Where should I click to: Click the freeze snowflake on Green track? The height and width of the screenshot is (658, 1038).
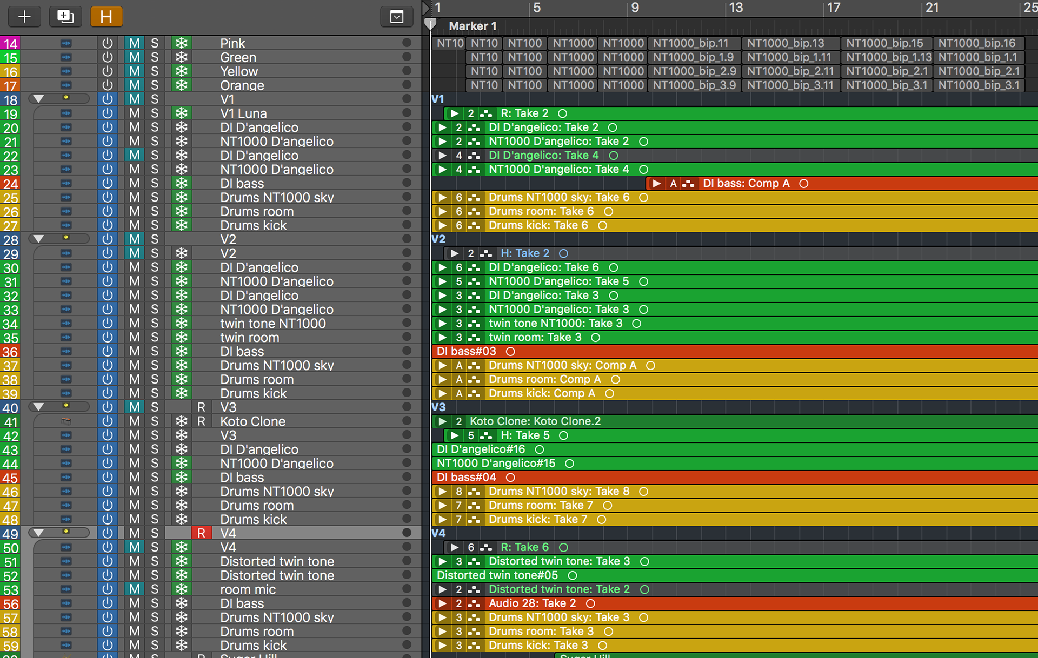182,57
